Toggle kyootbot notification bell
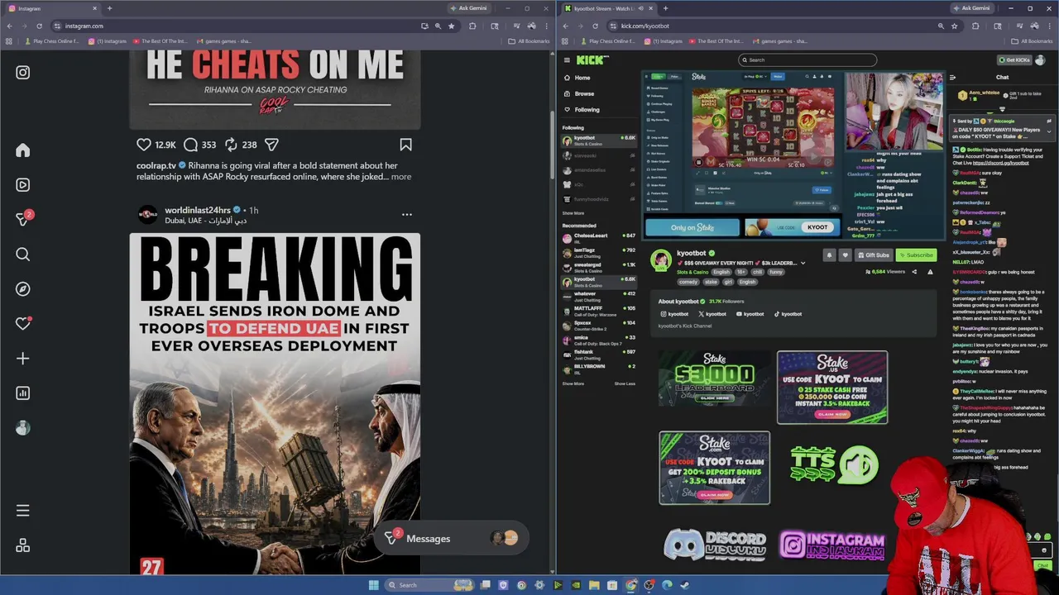 click(829, 255)
